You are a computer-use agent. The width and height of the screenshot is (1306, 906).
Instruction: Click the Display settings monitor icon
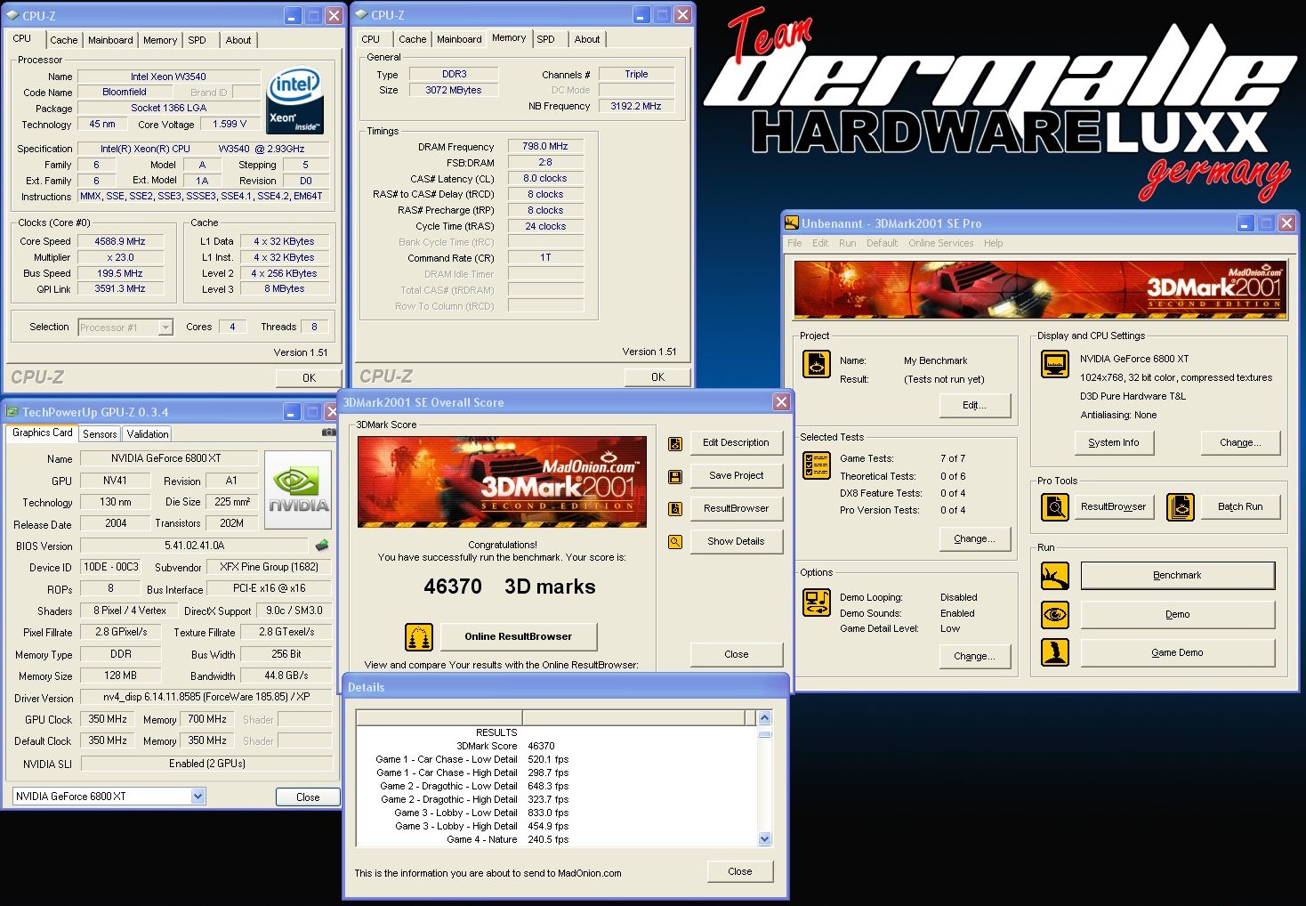[x=1054, y=364]
